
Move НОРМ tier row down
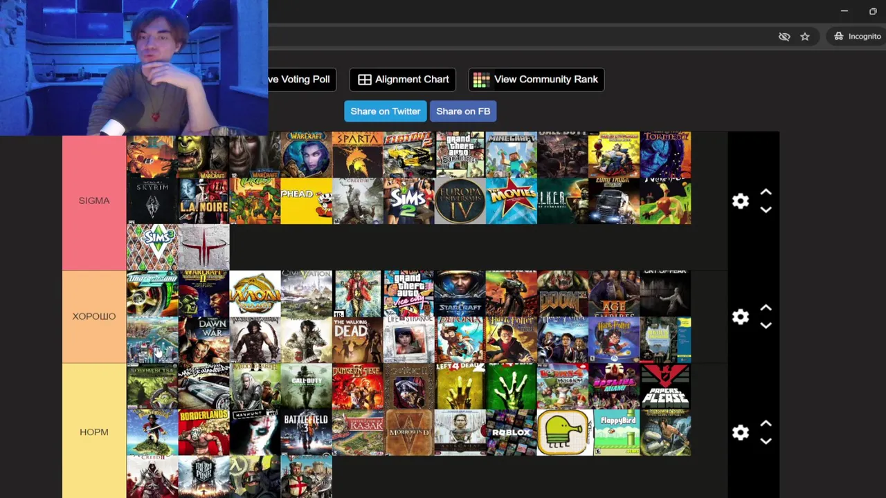point(766,441)
